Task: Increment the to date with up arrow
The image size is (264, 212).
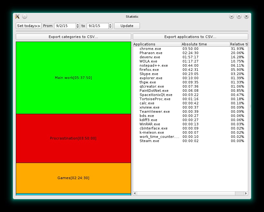Action: tap(110, 24)
